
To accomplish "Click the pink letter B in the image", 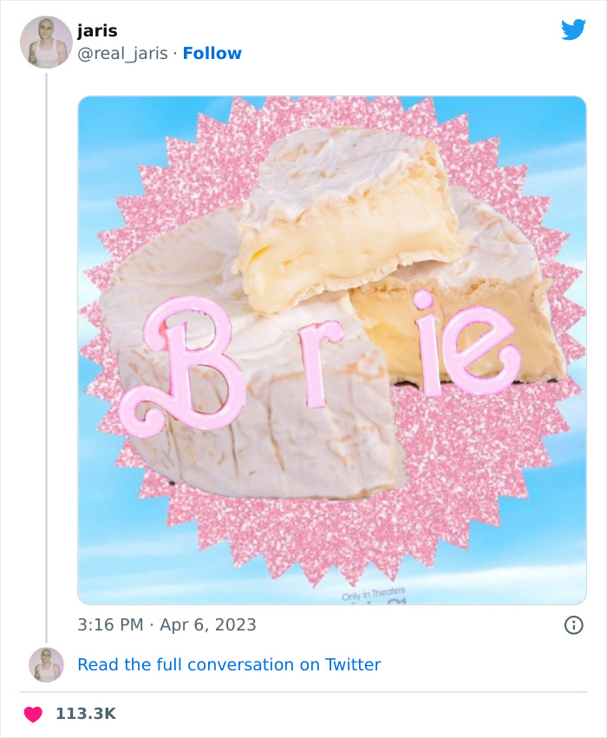I will pyautogui.click(x=181, y=363).
